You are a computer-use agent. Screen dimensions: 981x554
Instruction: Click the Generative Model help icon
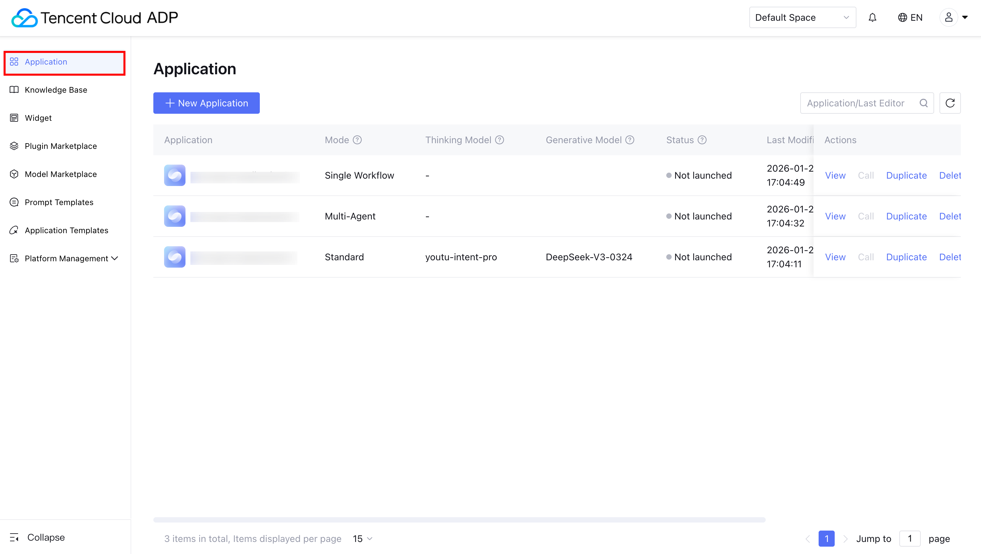point(630,140)
